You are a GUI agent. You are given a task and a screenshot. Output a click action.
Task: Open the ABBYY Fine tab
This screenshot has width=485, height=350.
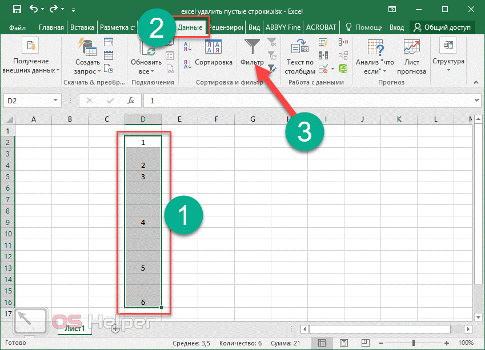[283, 27]
